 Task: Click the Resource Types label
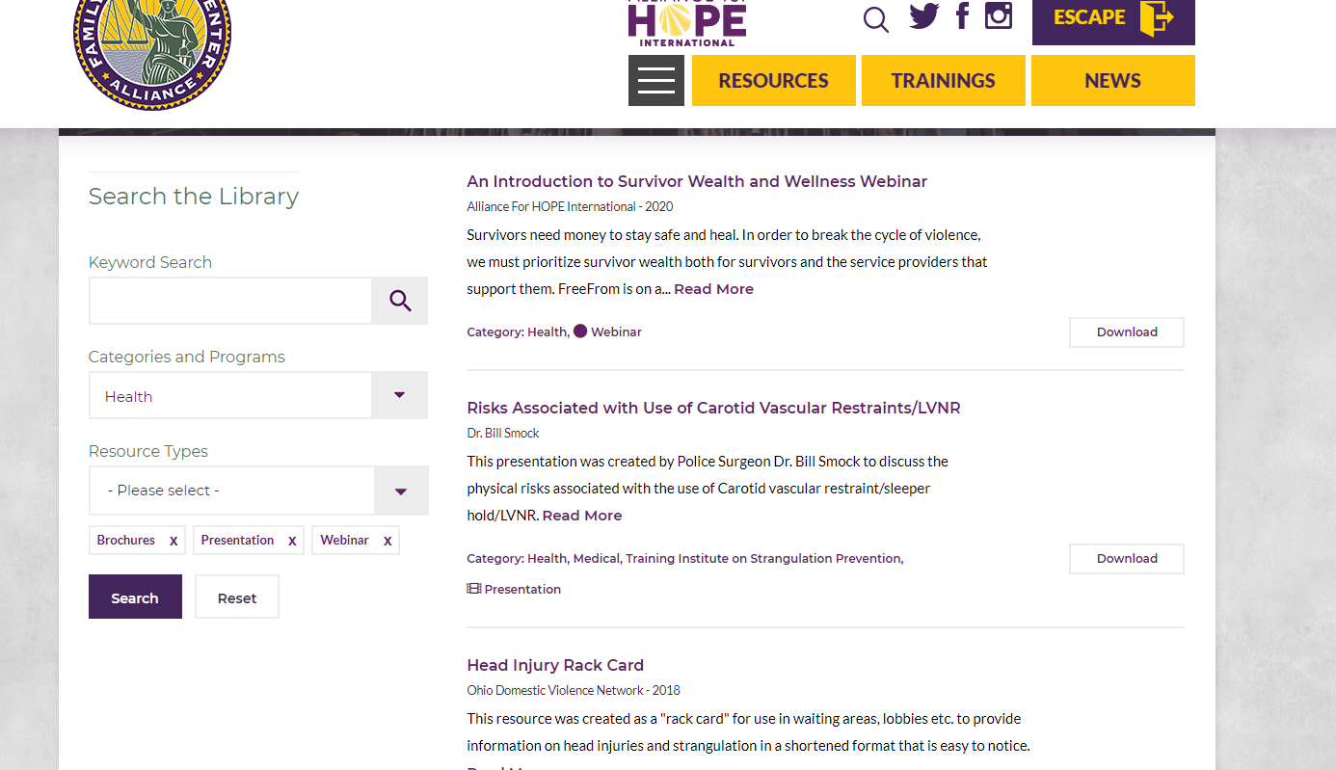(x=148, y=451)
